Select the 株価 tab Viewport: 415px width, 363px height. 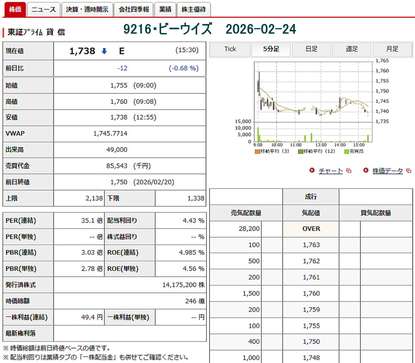pyautogui.click(x=15, y=9)
